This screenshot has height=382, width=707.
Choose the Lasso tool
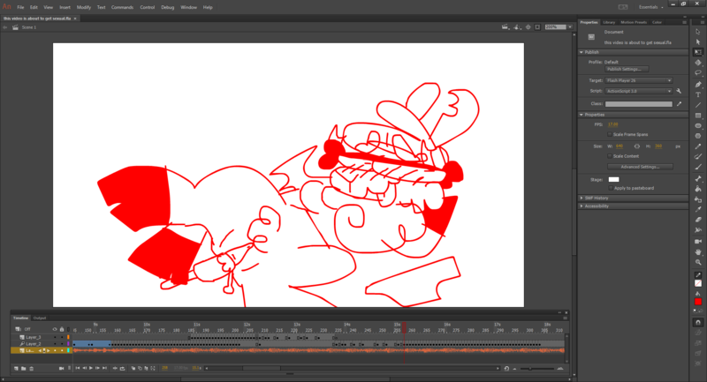[x=698, y=73]
